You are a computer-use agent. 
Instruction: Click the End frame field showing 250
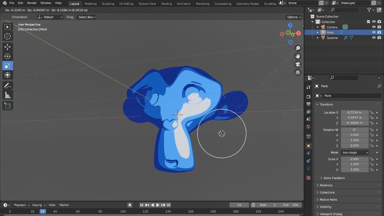click(290, 205)
